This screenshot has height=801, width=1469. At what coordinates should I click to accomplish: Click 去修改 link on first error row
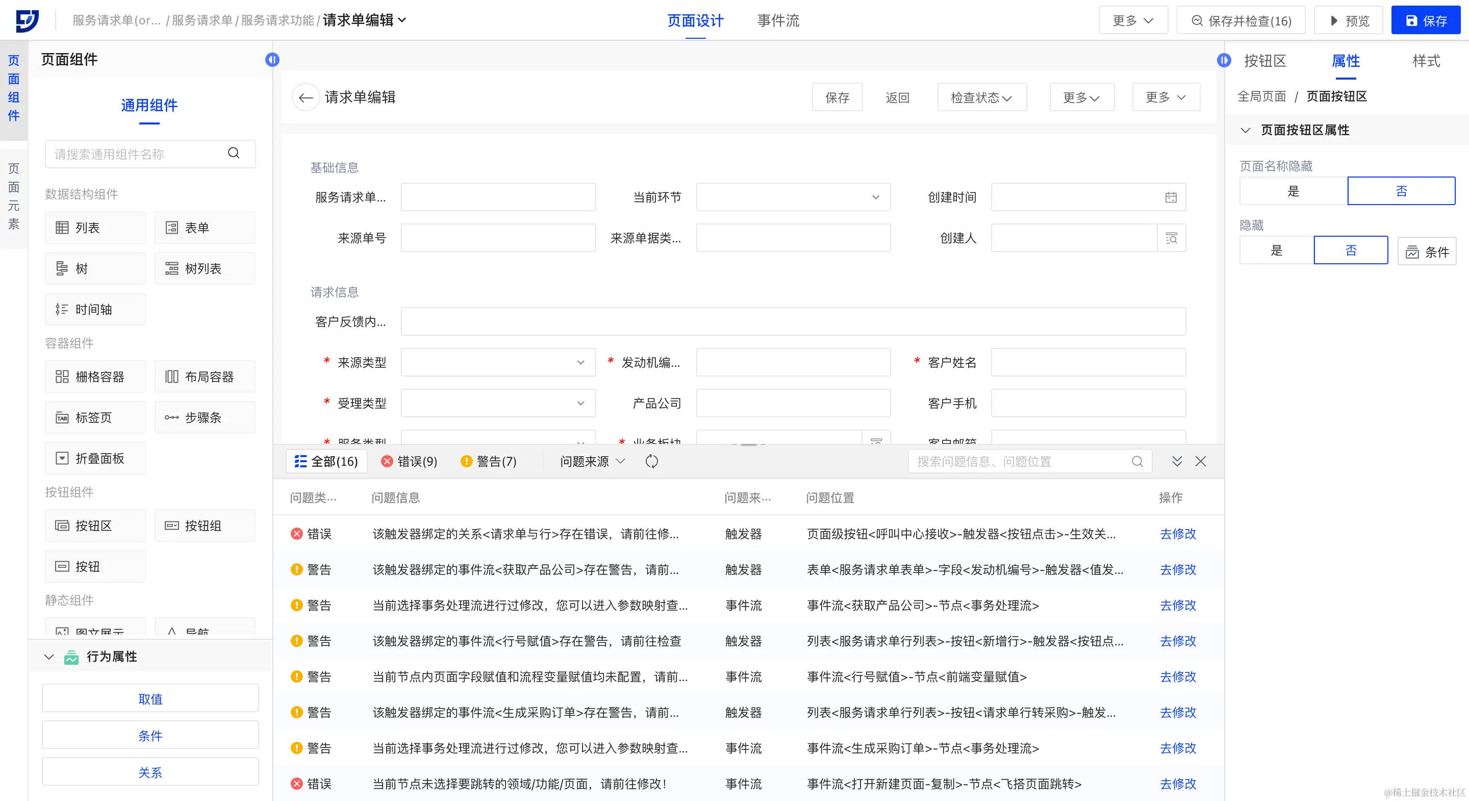[x=1178, y=534]
